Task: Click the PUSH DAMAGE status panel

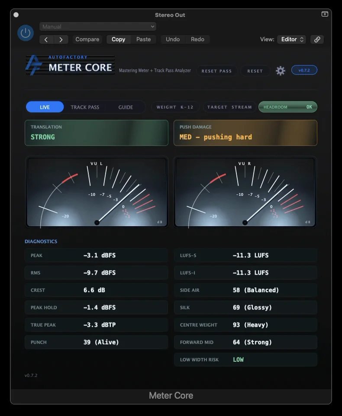Action: coord(245,133)
